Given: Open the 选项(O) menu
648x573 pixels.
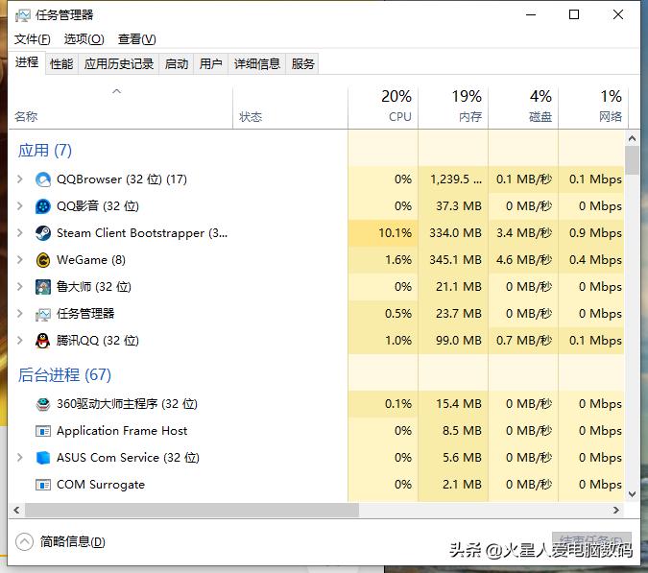Looking at the screenshot, I should [84, 39].
